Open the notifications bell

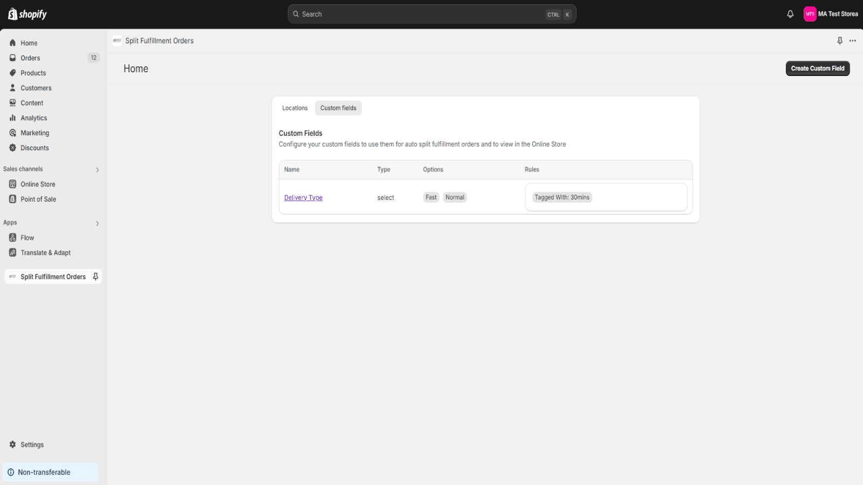[x=790, y=14]
